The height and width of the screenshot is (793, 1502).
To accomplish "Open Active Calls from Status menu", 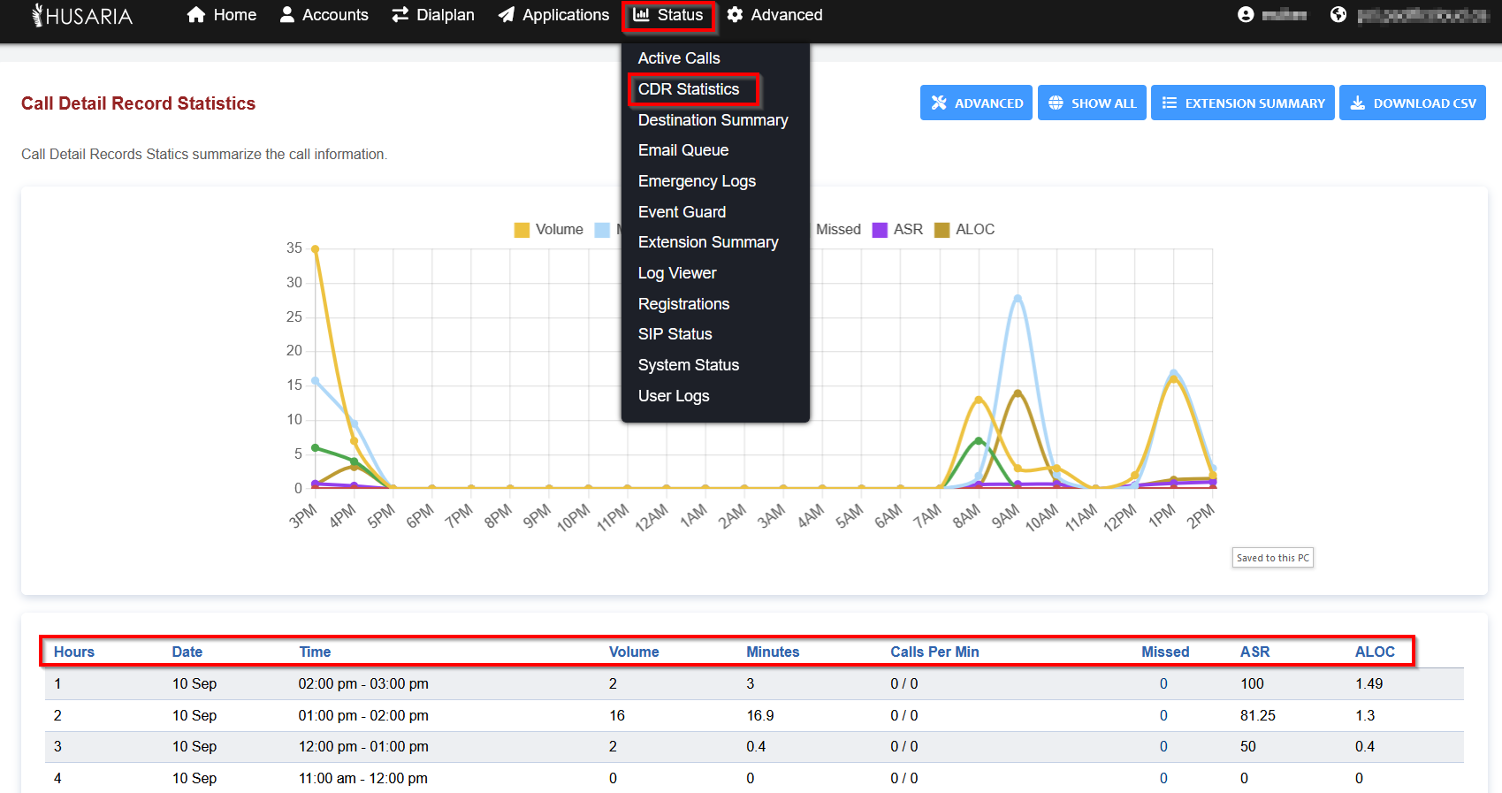I will click(x=679, y=58).
